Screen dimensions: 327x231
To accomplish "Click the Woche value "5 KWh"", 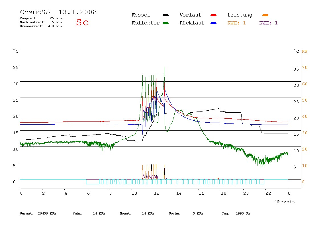I will coord(198,213).
